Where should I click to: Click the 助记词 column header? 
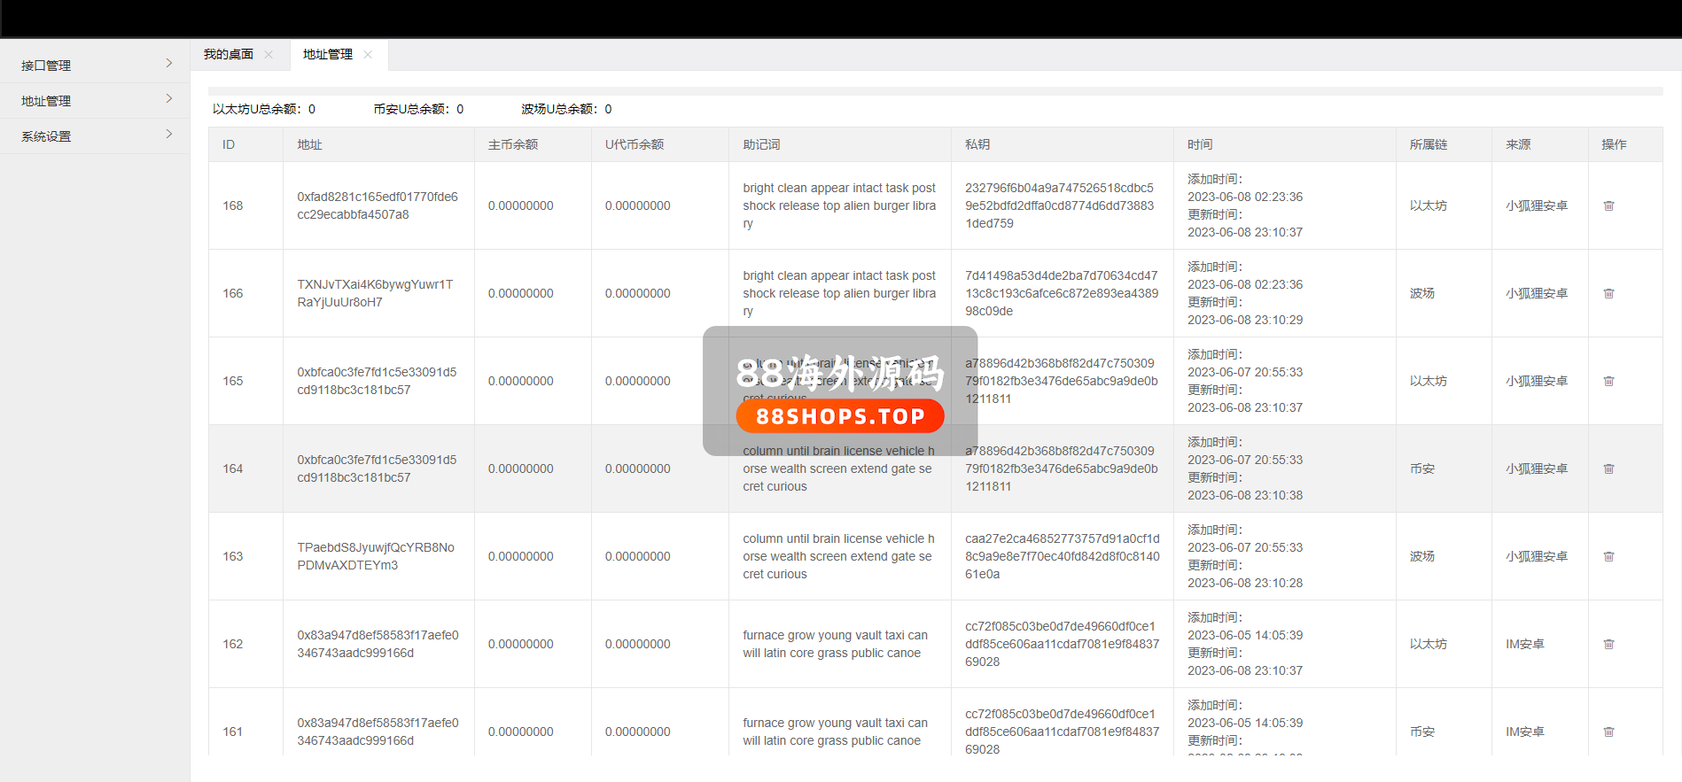pos(761,144)
